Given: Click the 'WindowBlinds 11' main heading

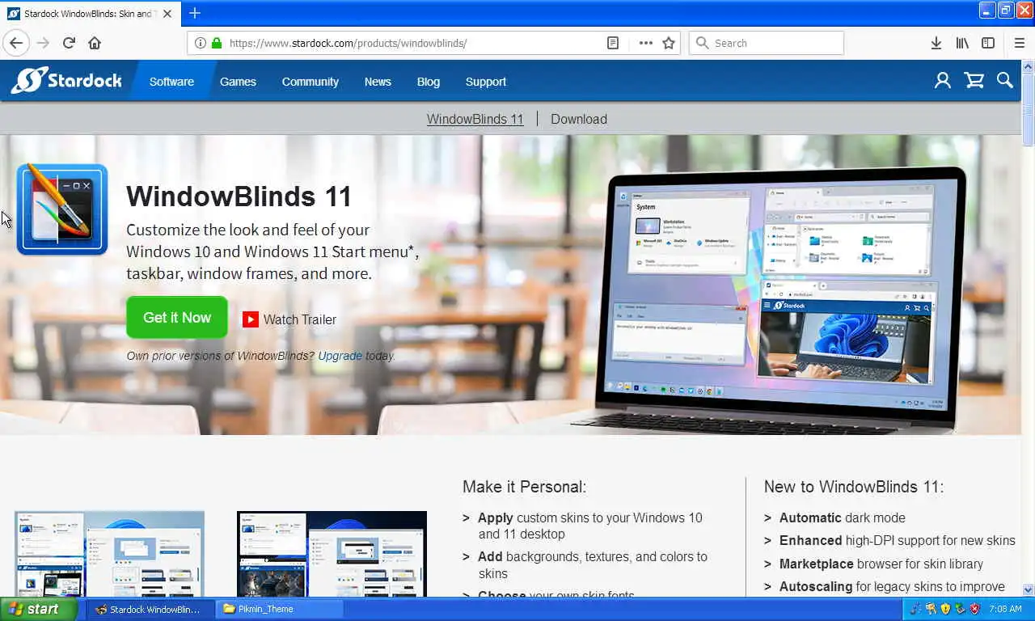Looking at the screenshot, I should (239, 196).
